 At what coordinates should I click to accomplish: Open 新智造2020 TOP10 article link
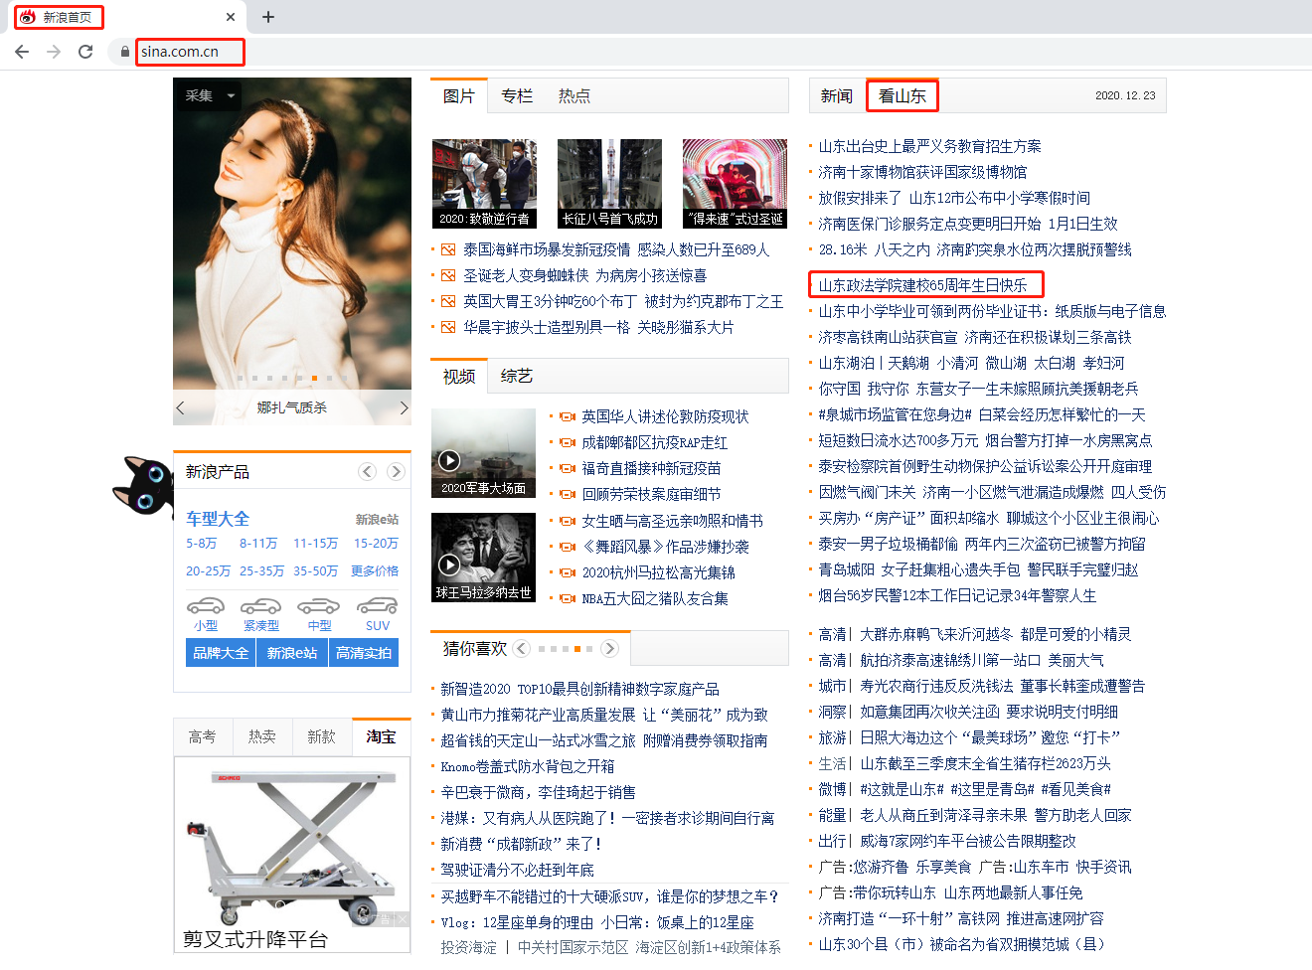click(x=580, y=689)
